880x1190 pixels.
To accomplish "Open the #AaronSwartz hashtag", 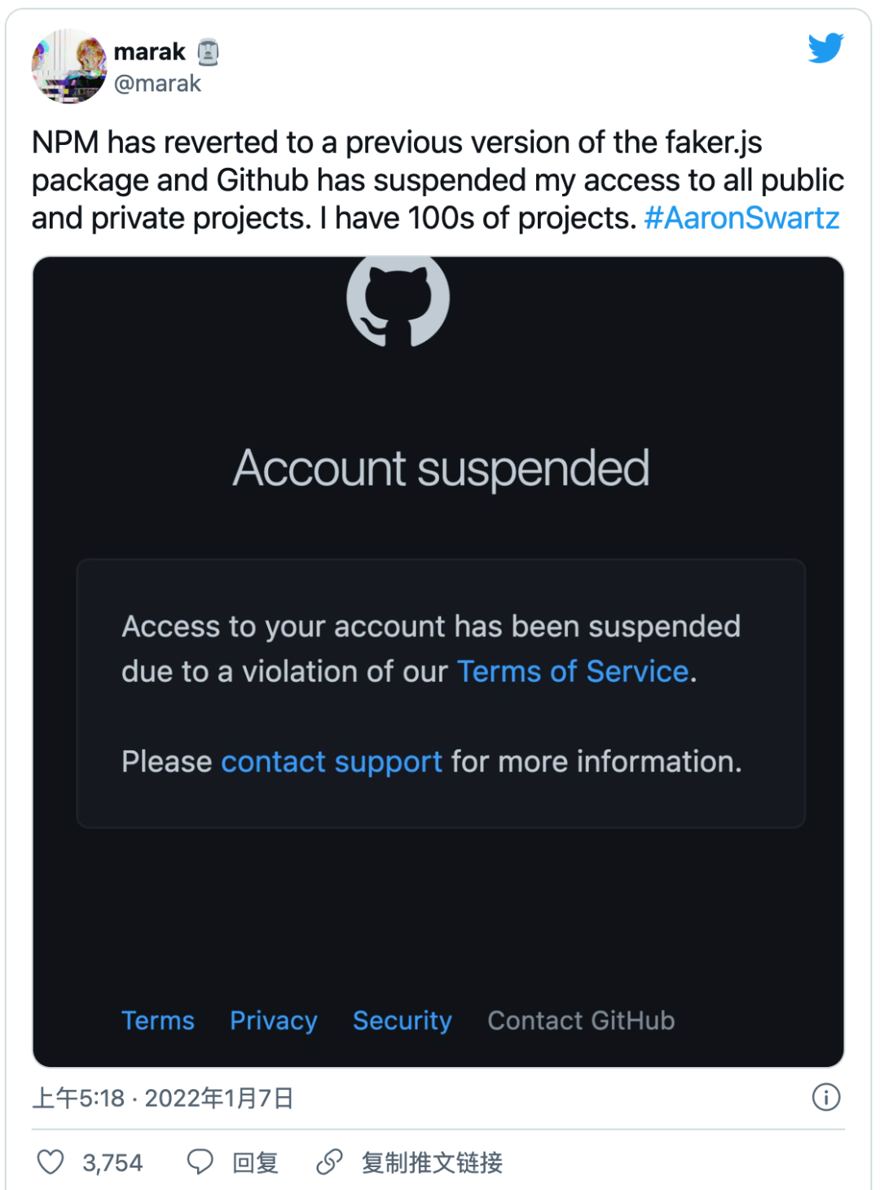I will coord(741,218).
